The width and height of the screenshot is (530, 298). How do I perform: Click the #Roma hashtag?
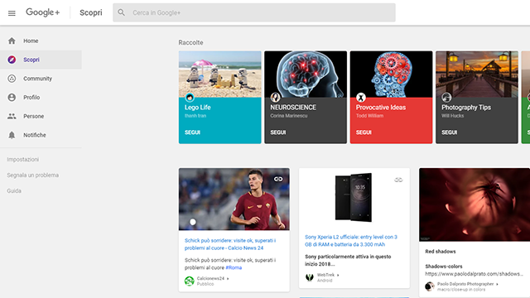pyautogui.click(x=234, y=267)
